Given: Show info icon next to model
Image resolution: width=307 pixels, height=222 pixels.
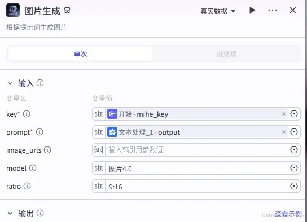Looking at the screenshot, I should 33,168.
